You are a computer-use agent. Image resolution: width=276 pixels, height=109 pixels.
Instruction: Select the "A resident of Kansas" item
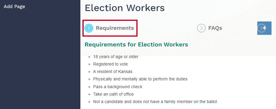coord(113,72)
